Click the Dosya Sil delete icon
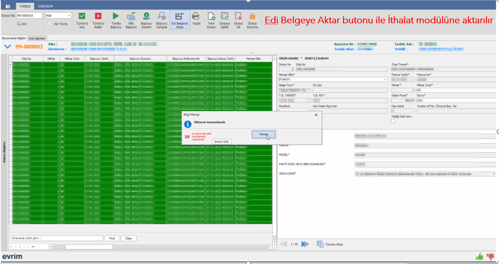The height and width of the screenshot is (264, 499). click(238, 16)
